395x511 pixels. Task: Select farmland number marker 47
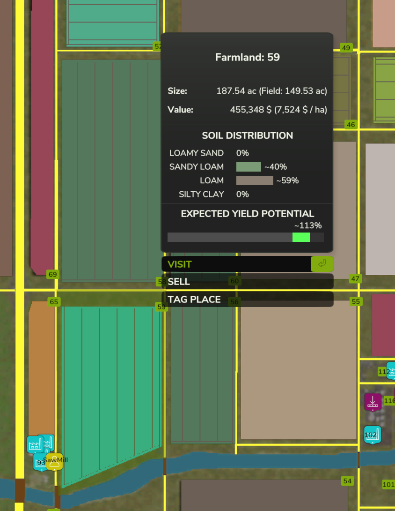pyautogui.click(x=355, y=278)
